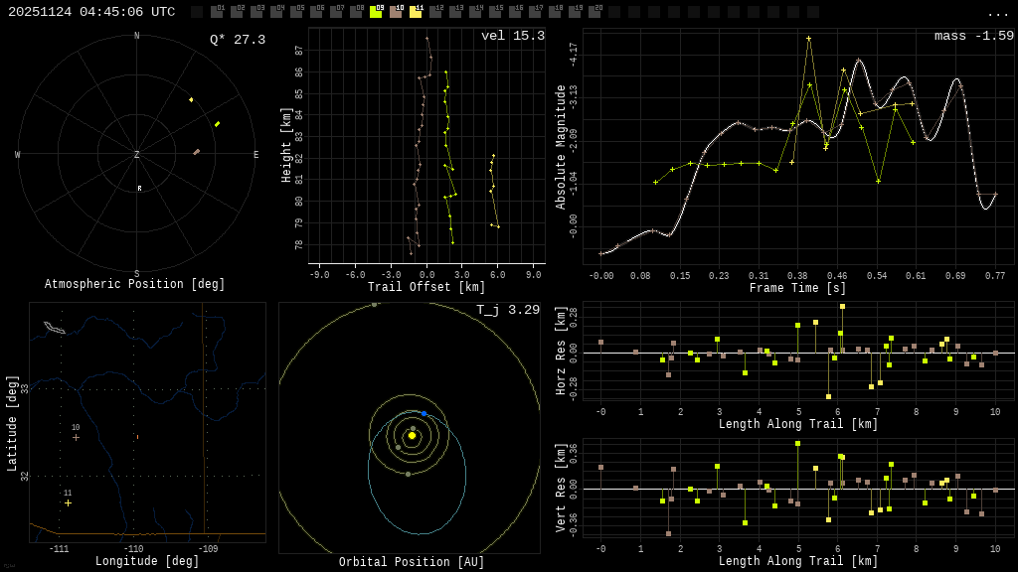Click the T_j 3.29 Tisserand label

pyautogui.click(x=507, y=310)
